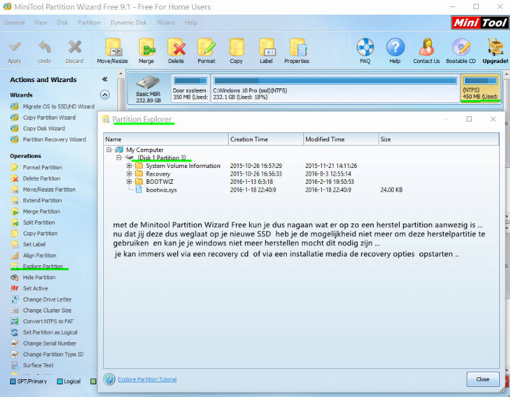Click the Set Active flag icon

15,288
